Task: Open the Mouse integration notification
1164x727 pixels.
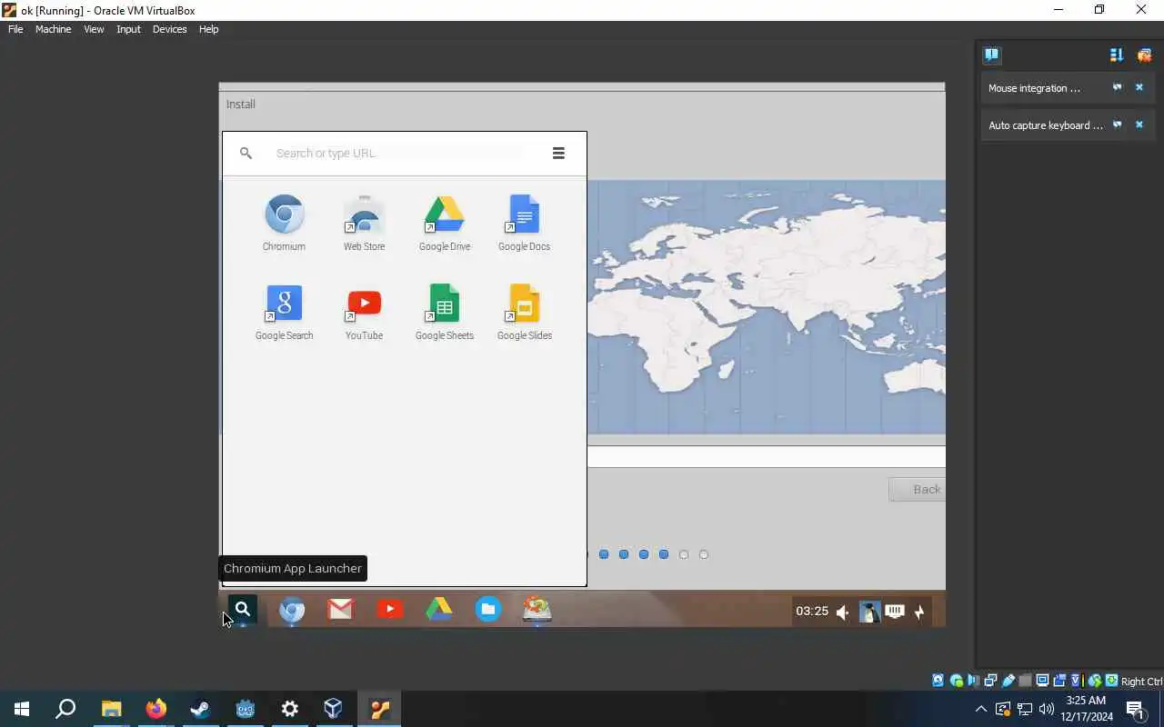Action: point(1035,88)
